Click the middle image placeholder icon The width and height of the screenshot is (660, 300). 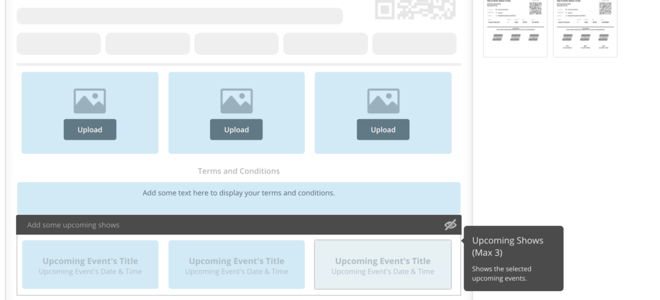point(237,101)
